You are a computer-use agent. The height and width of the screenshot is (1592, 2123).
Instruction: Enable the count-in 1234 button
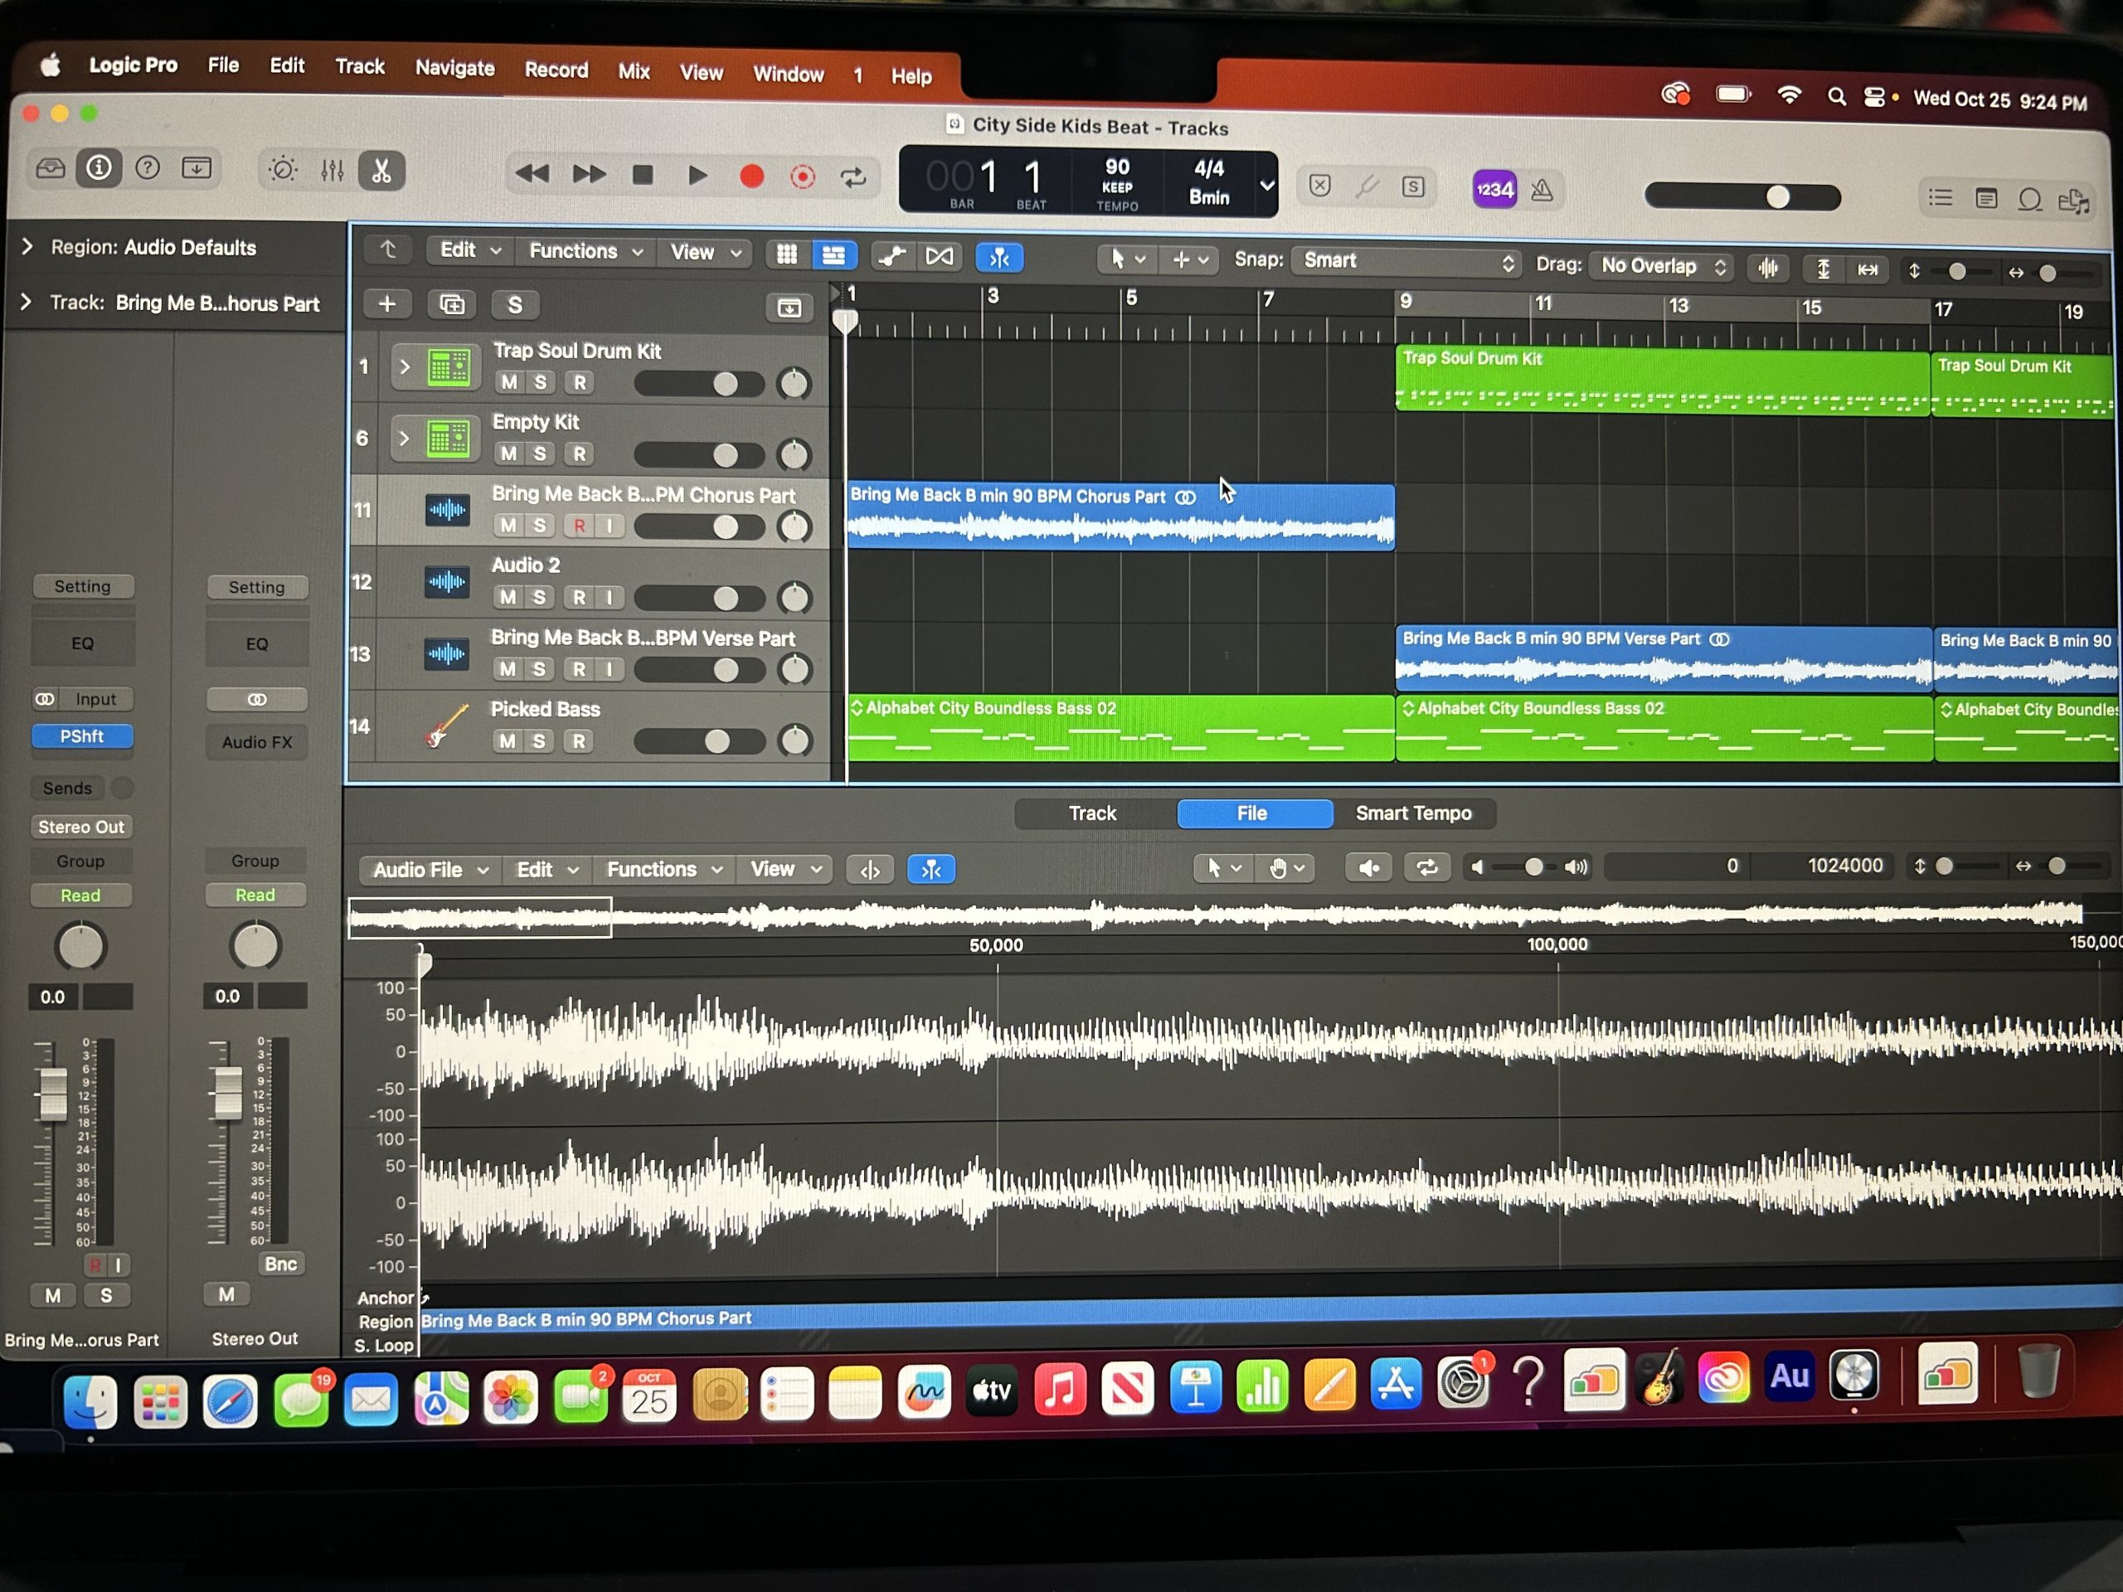coord(1494,190)
